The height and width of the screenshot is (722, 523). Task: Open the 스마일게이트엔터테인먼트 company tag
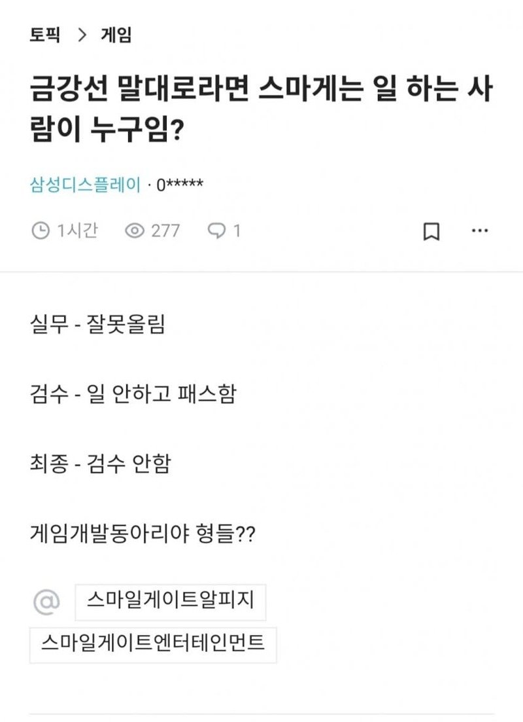point(153,645)
